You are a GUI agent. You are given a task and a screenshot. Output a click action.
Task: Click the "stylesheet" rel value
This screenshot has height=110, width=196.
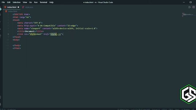36,34
